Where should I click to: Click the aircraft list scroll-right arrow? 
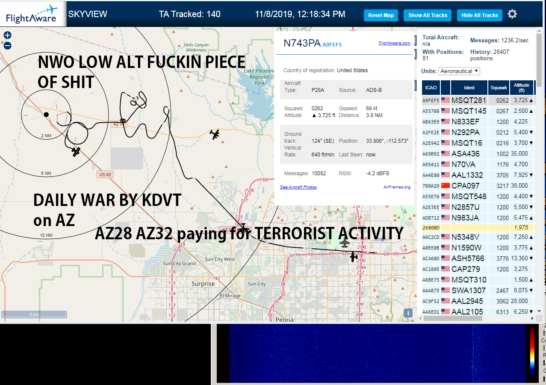tap(532, 318)
